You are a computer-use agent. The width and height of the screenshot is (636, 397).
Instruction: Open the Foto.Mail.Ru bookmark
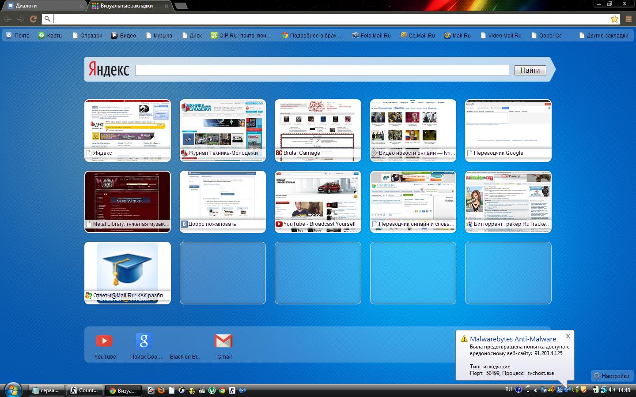point(371,36)
